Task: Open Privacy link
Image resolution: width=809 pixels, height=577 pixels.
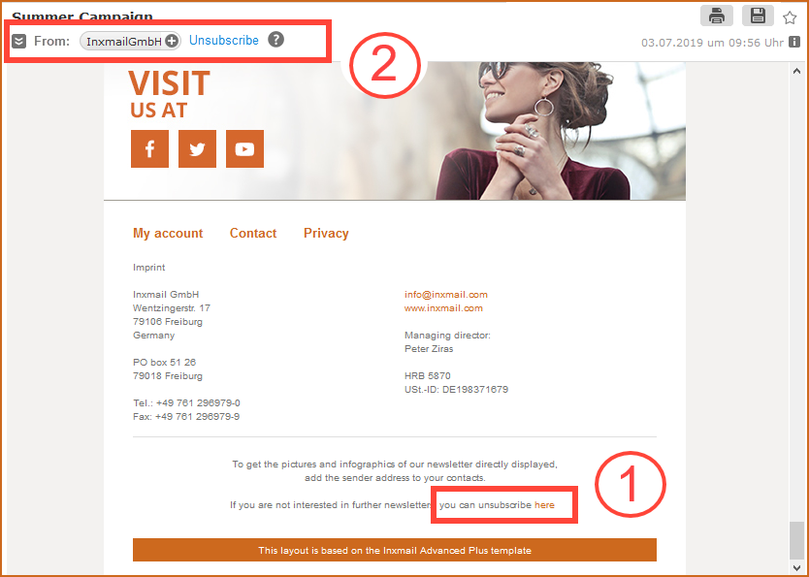Action: point(326,233)
